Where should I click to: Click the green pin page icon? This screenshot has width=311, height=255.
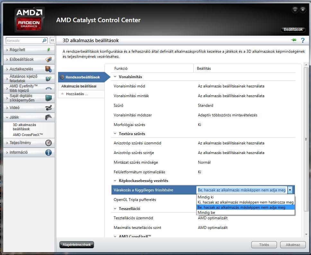[x=294, y=40]
